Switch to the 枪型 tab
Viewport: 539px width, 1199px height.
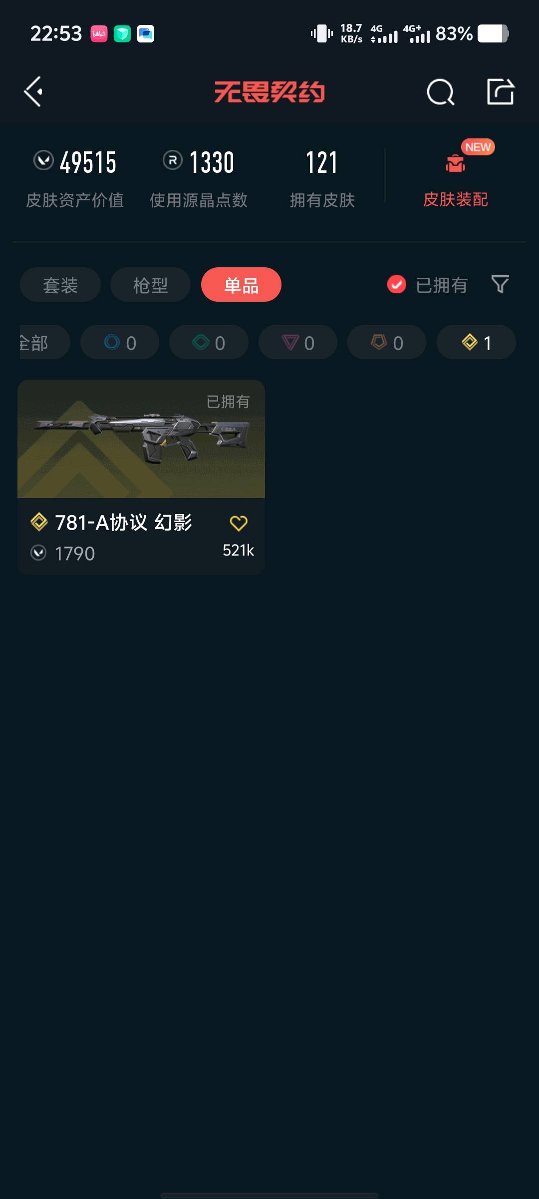150,285
